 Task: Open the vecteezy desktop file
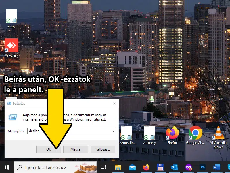point(149,135)
